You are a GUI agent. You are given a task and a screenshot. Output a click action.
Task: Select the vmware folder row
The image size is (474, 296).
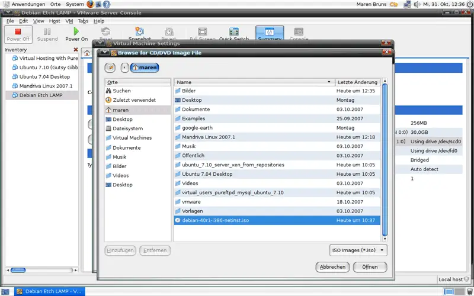[277, 202]
